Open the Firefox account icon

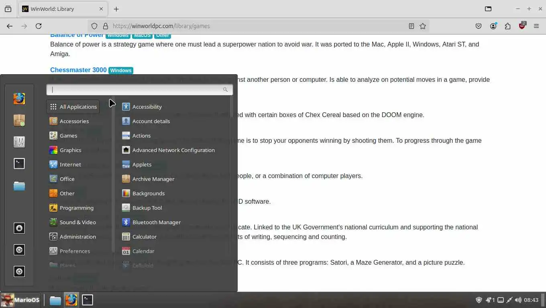[x=493, y=26]
